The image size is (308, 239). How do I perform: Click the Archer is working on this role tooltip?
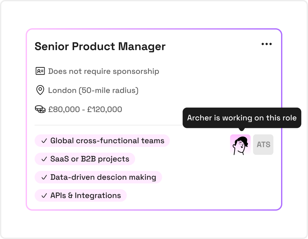(242, 118)
